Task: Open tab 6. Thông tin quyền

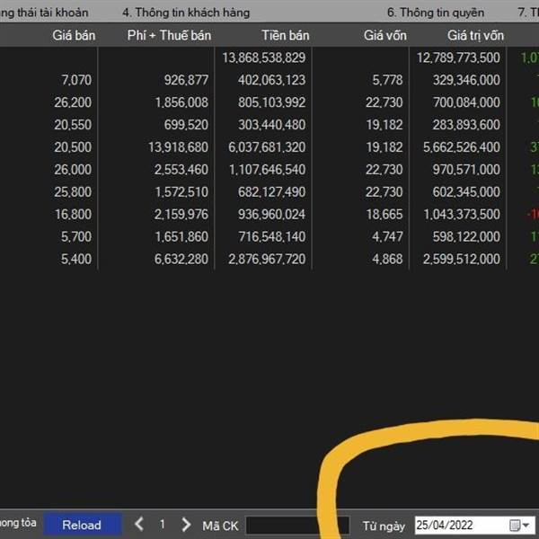Action: click(436, 13)
